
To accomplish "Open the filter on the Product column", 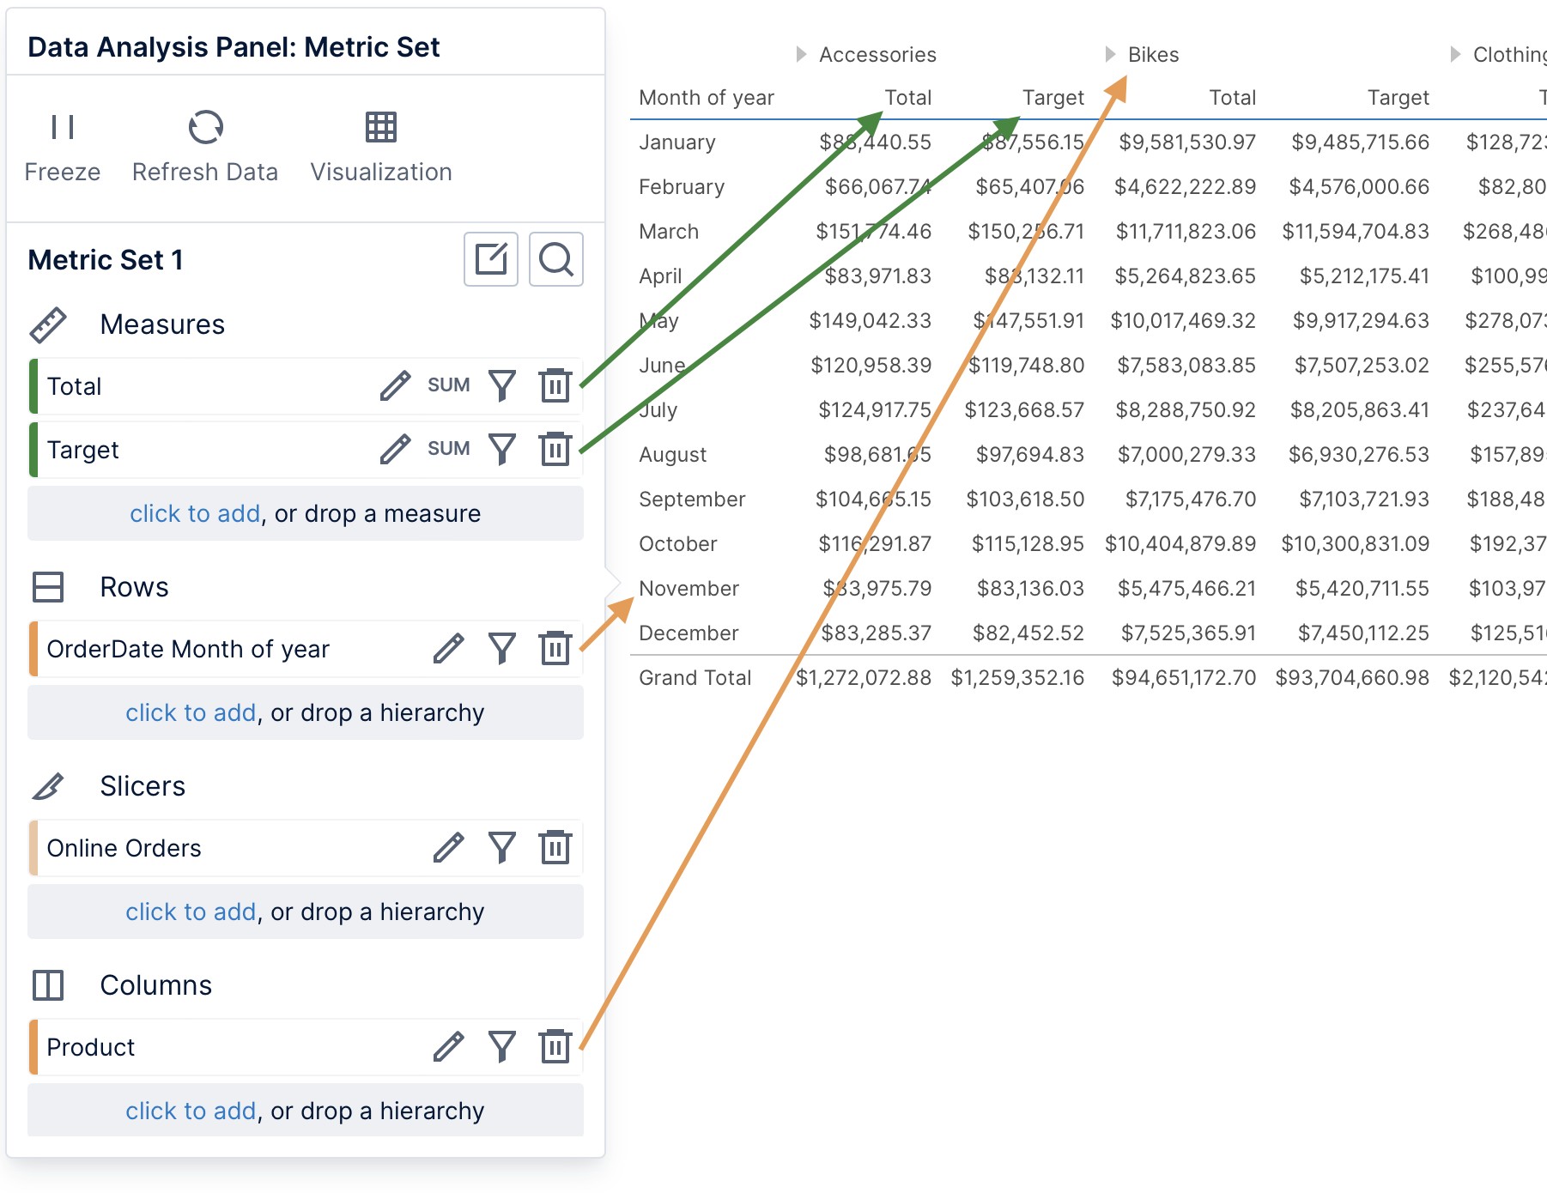I will [x=502, y=1046].
